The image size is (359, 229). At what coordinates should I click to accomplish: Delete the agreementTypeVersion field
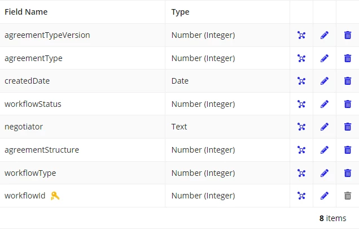click(x=348, y=35)
